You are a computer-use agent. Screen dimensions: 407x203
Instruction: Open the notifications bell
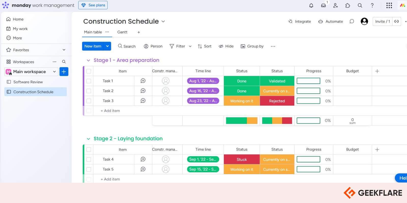(x=311, y=5)
